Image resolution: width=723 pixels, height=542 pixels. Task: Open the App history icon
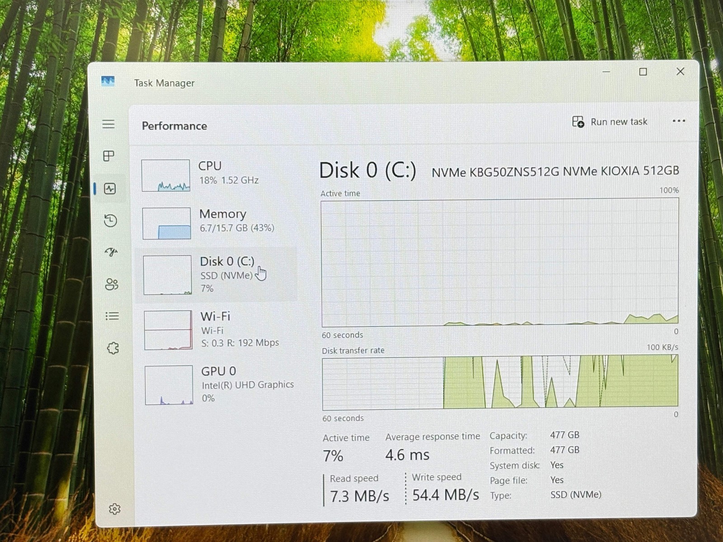110,220
